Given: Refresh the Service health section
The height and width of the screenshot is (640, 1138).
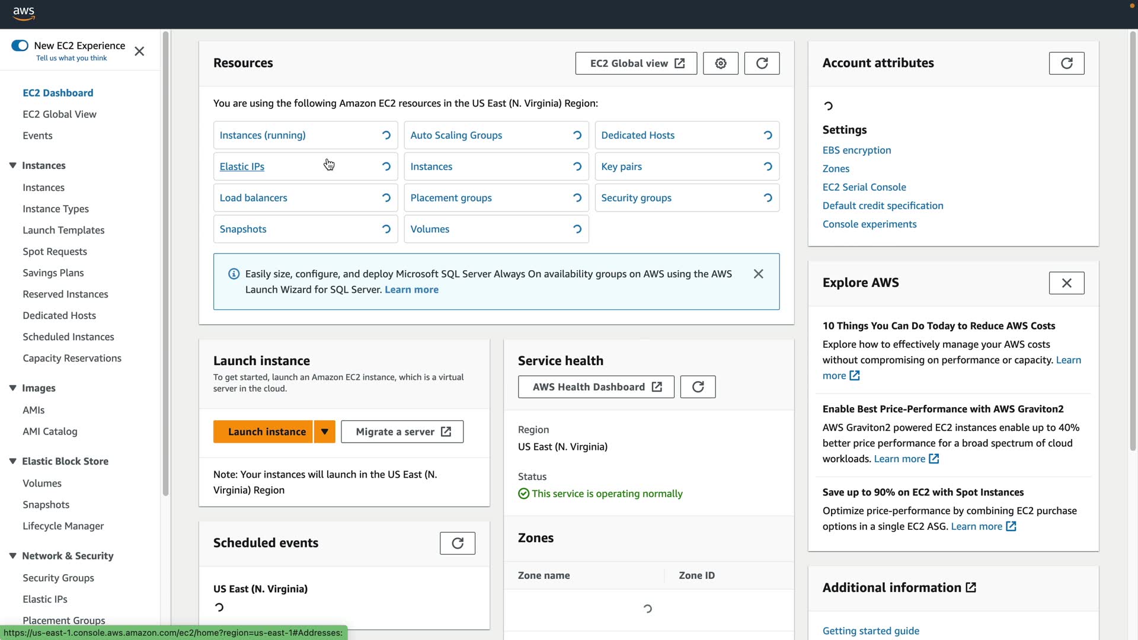Looking at the screenshot, I should tap(698, 387).
